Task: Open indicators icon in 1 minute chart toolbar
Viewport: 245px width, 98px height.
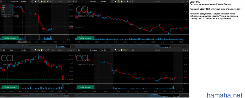Action: (112, 2)
